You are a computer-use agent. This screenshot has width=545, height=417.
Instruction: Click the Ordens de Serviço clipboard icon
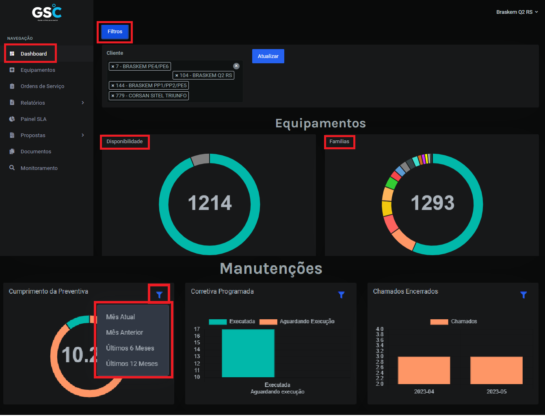(x=12, y=86)
